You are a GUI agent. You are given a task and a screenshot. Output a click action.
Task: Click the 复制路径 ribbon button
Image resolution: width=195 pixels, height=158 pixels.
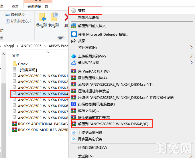pyautogui.click(x=15, y=15)
